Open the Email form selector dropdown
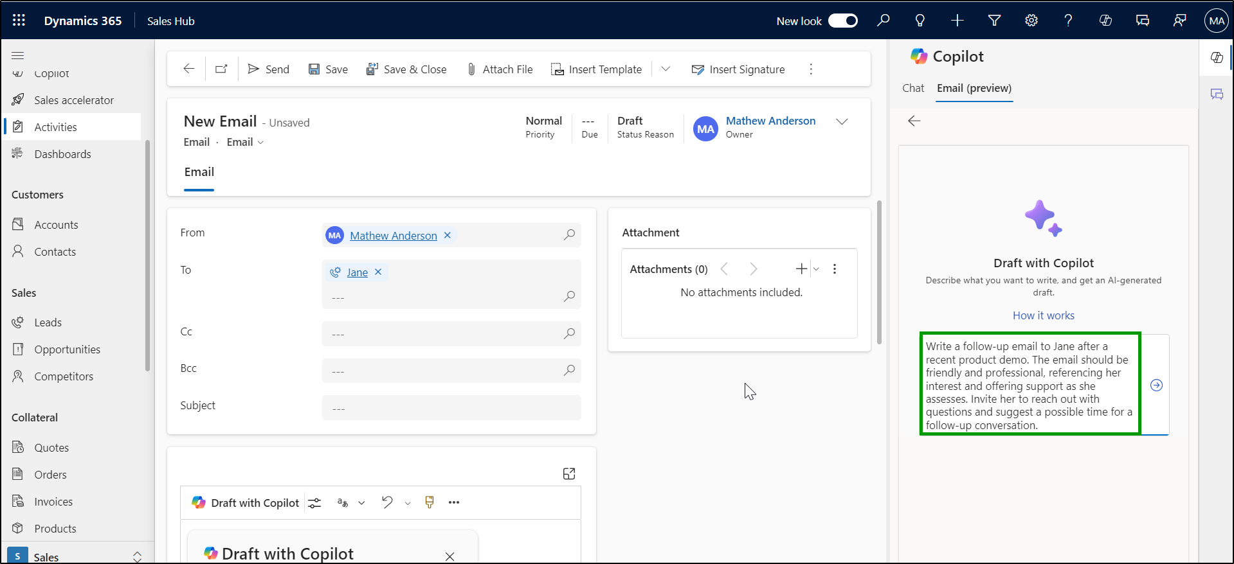 click(x=245, y=142)
